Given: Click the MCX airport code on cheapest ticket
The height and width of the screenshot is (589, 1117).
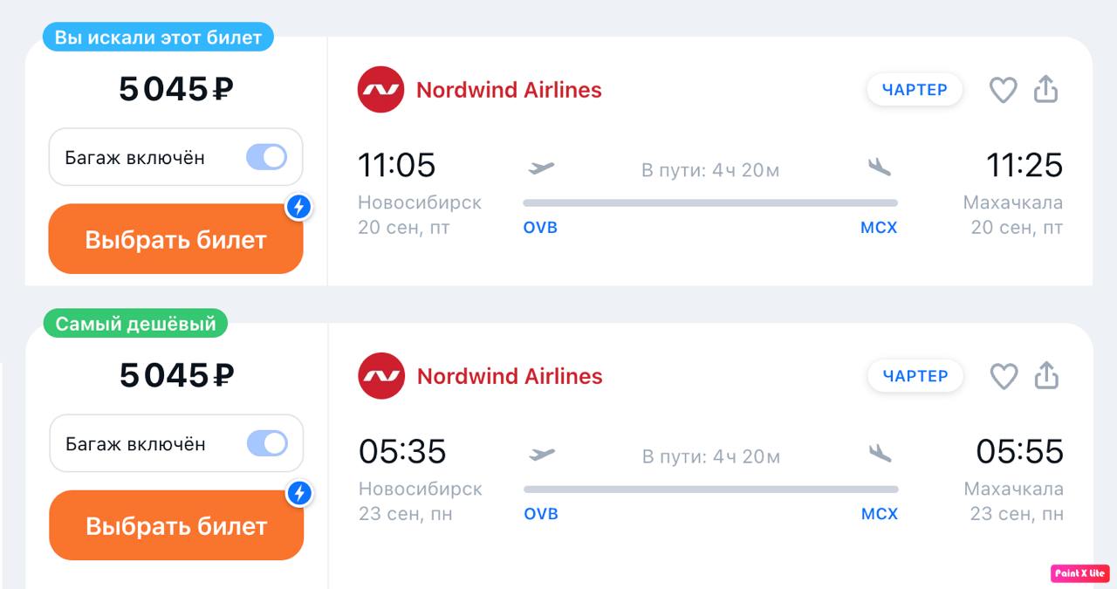Looking at the screenshot, I should click(880, 514).
